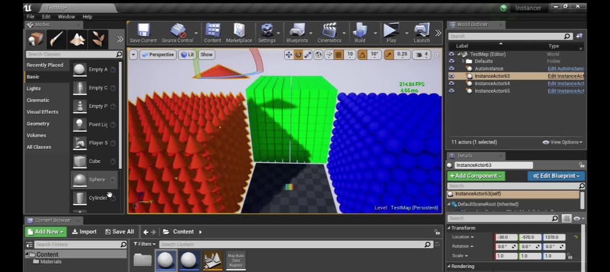This screenshot has height=272, width=610.
Task: Click the Build toolbar icon
Action: point(360,33)
